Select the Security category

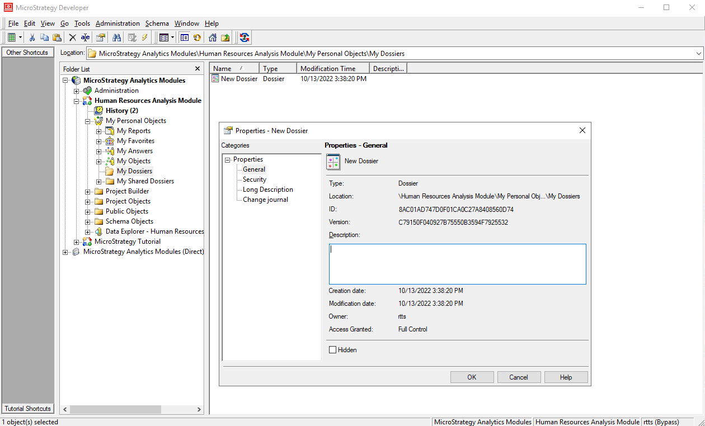255,179
